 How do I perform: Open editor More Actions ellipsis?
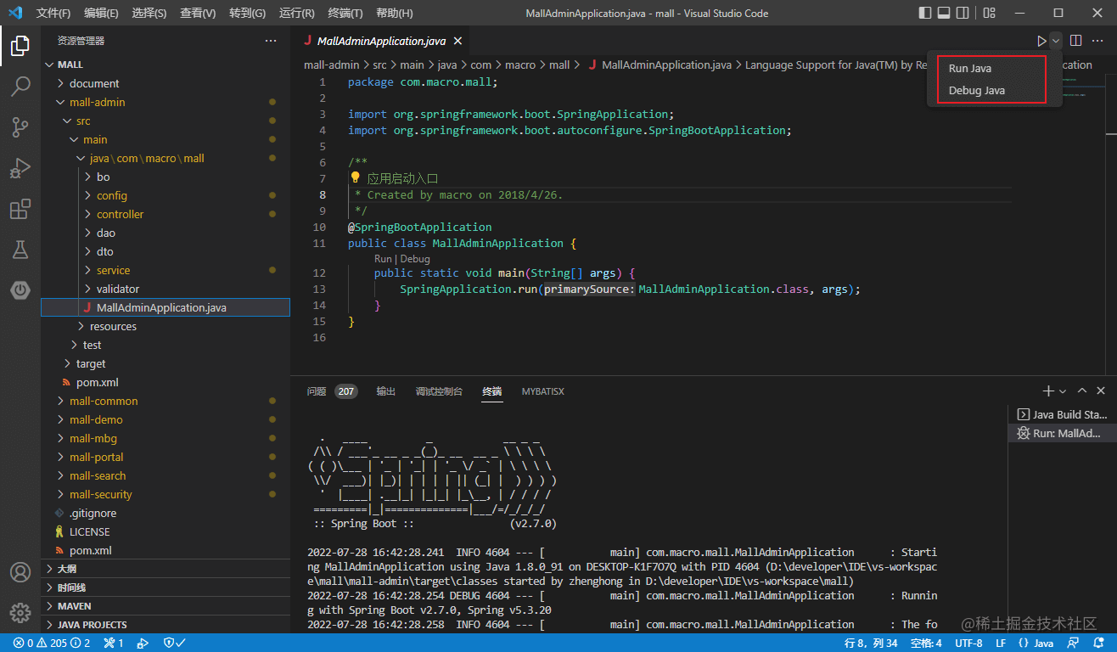pos(1097,41)
